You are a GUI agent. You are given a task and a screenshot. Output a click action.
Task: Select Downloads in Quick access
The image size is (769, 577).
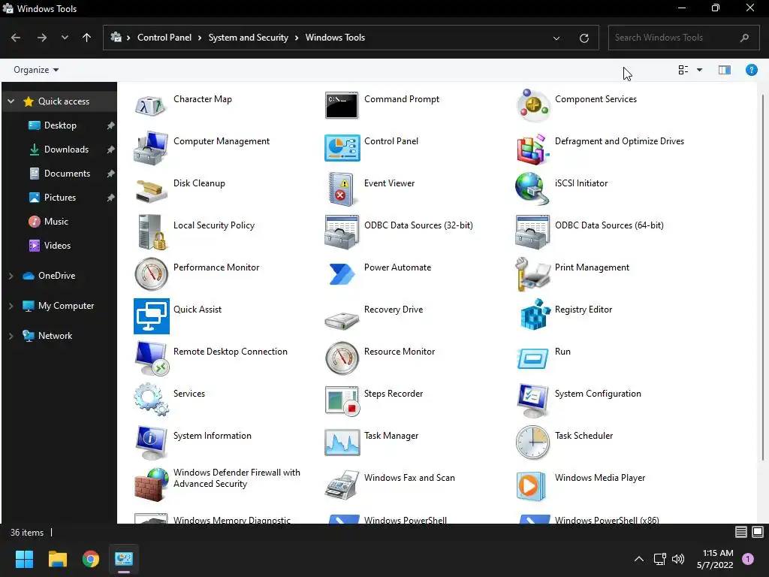coord(66,150)
